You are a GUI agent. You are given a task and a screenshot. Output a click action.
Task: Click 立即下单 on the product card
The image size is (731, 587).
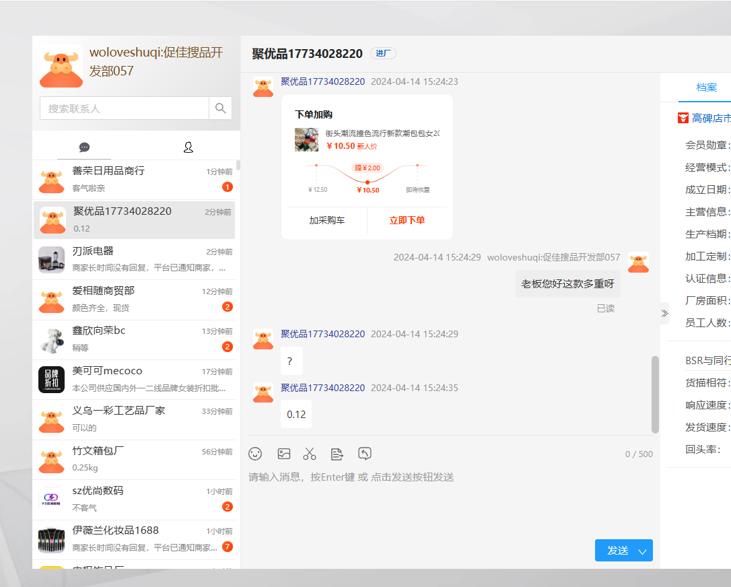pos(407,220)
